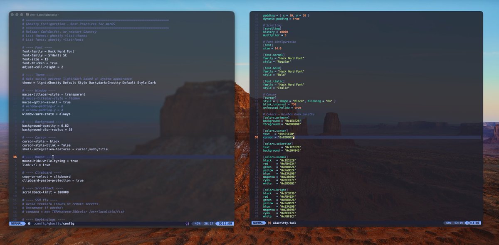Viewport: 499px width, 245px height.
Task: Click the font-size = 15 line
Action: [35, 59]
